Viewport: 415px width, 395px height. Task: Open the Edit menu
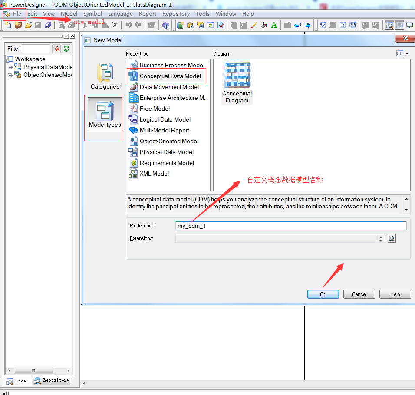tap(32, 14)
